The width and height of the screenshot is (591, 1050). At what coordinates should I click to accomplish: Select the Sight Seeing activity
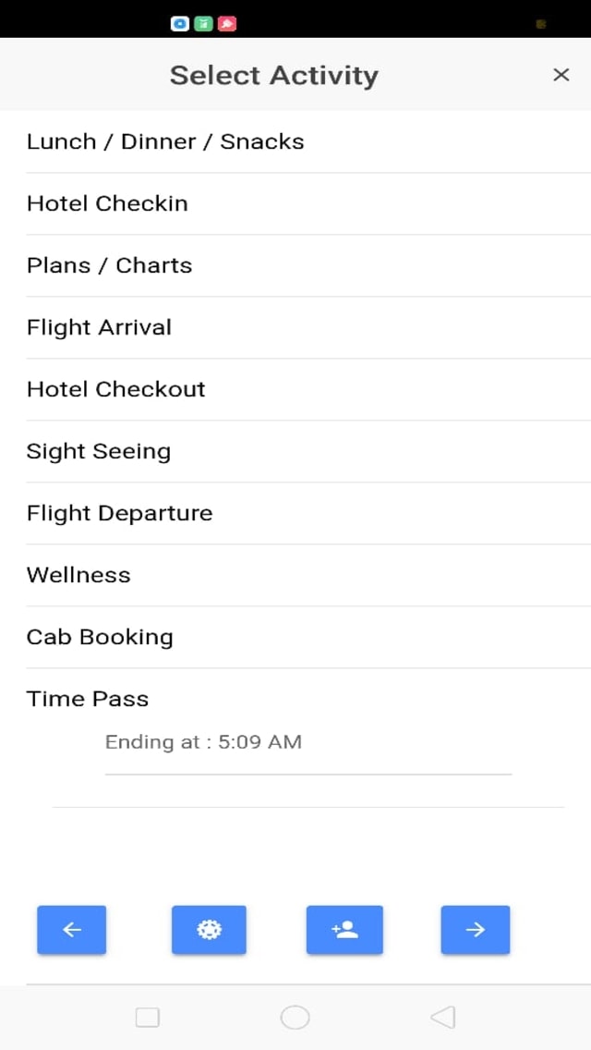(x=98, y=451)
